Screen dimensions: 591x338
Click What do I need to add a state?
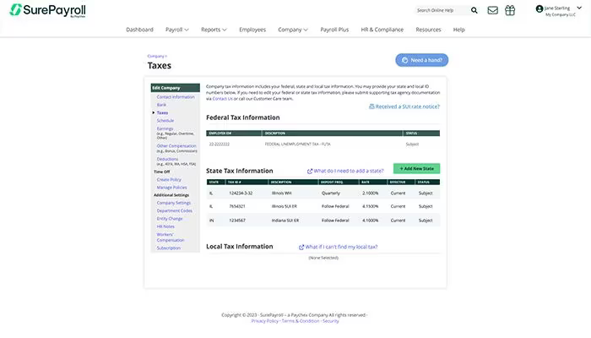pyautogui.click(x=349, y=171)
